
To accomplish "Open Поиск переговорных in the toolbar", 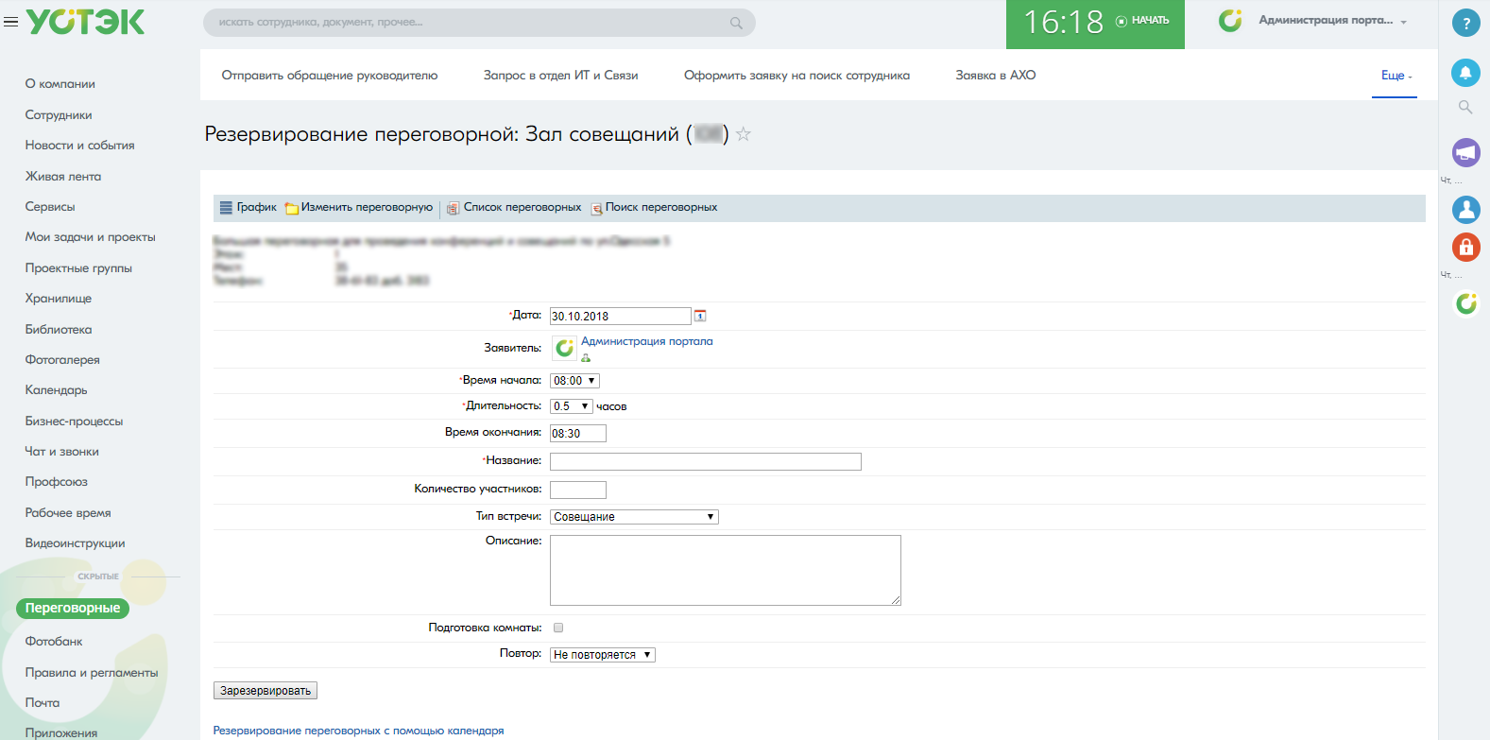I will 654,207.
